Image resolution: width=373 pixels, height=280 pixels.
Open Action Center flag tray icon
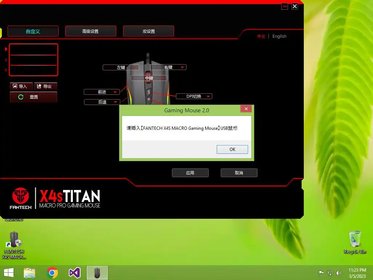point(321,273)
